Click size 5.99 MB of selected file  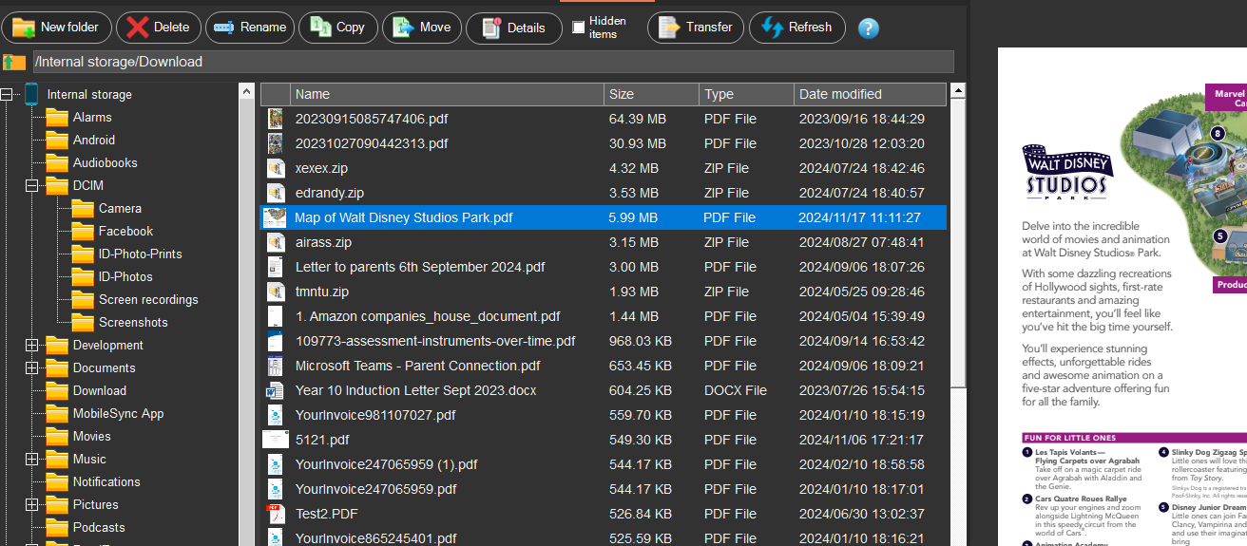(x=633, y=217)
